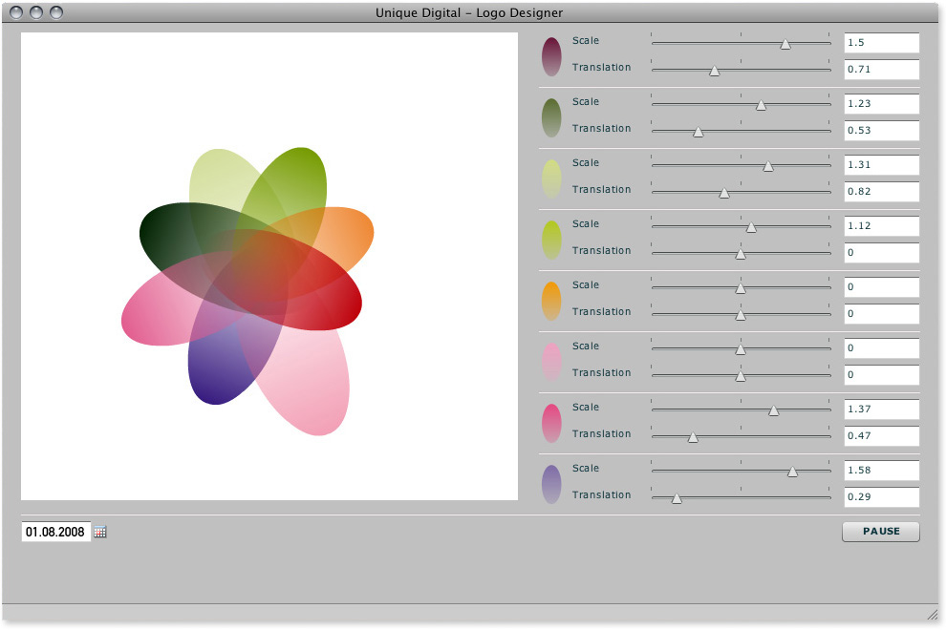The image size is (946, 630).
Task: Select the dark olive green petal swatch
Action: pos(551,117)
